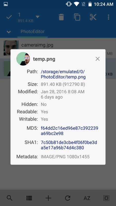This screenshot has width=116, height=206.
Task: Tap the SHA1 hash value
Action: [x=69, y=145]
